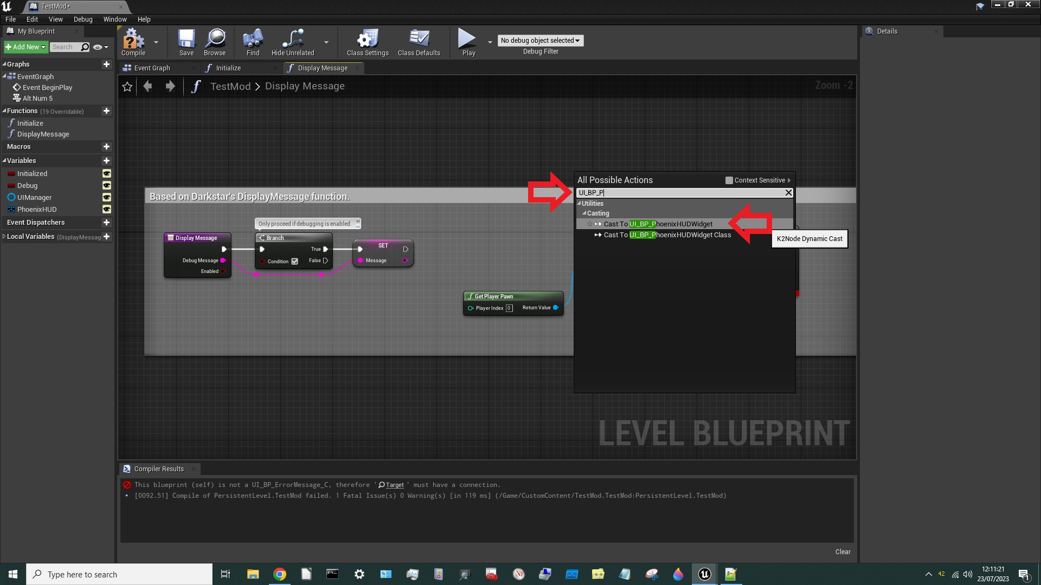Open the Debug menu

83,19
